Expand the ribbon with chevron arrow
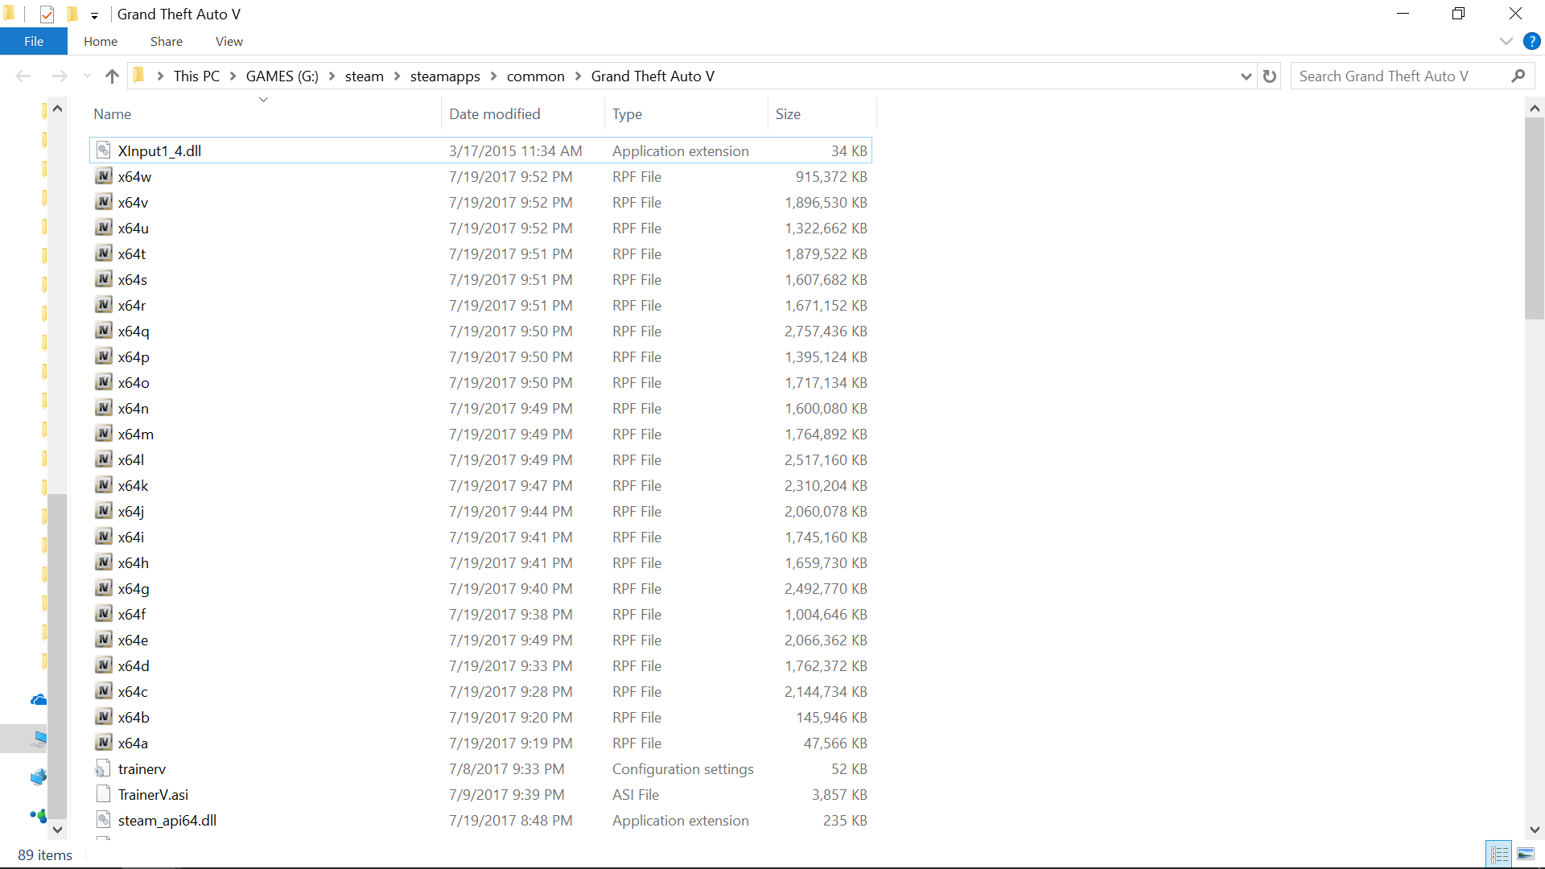The image size is (1545, 869). pos(1506,41)
